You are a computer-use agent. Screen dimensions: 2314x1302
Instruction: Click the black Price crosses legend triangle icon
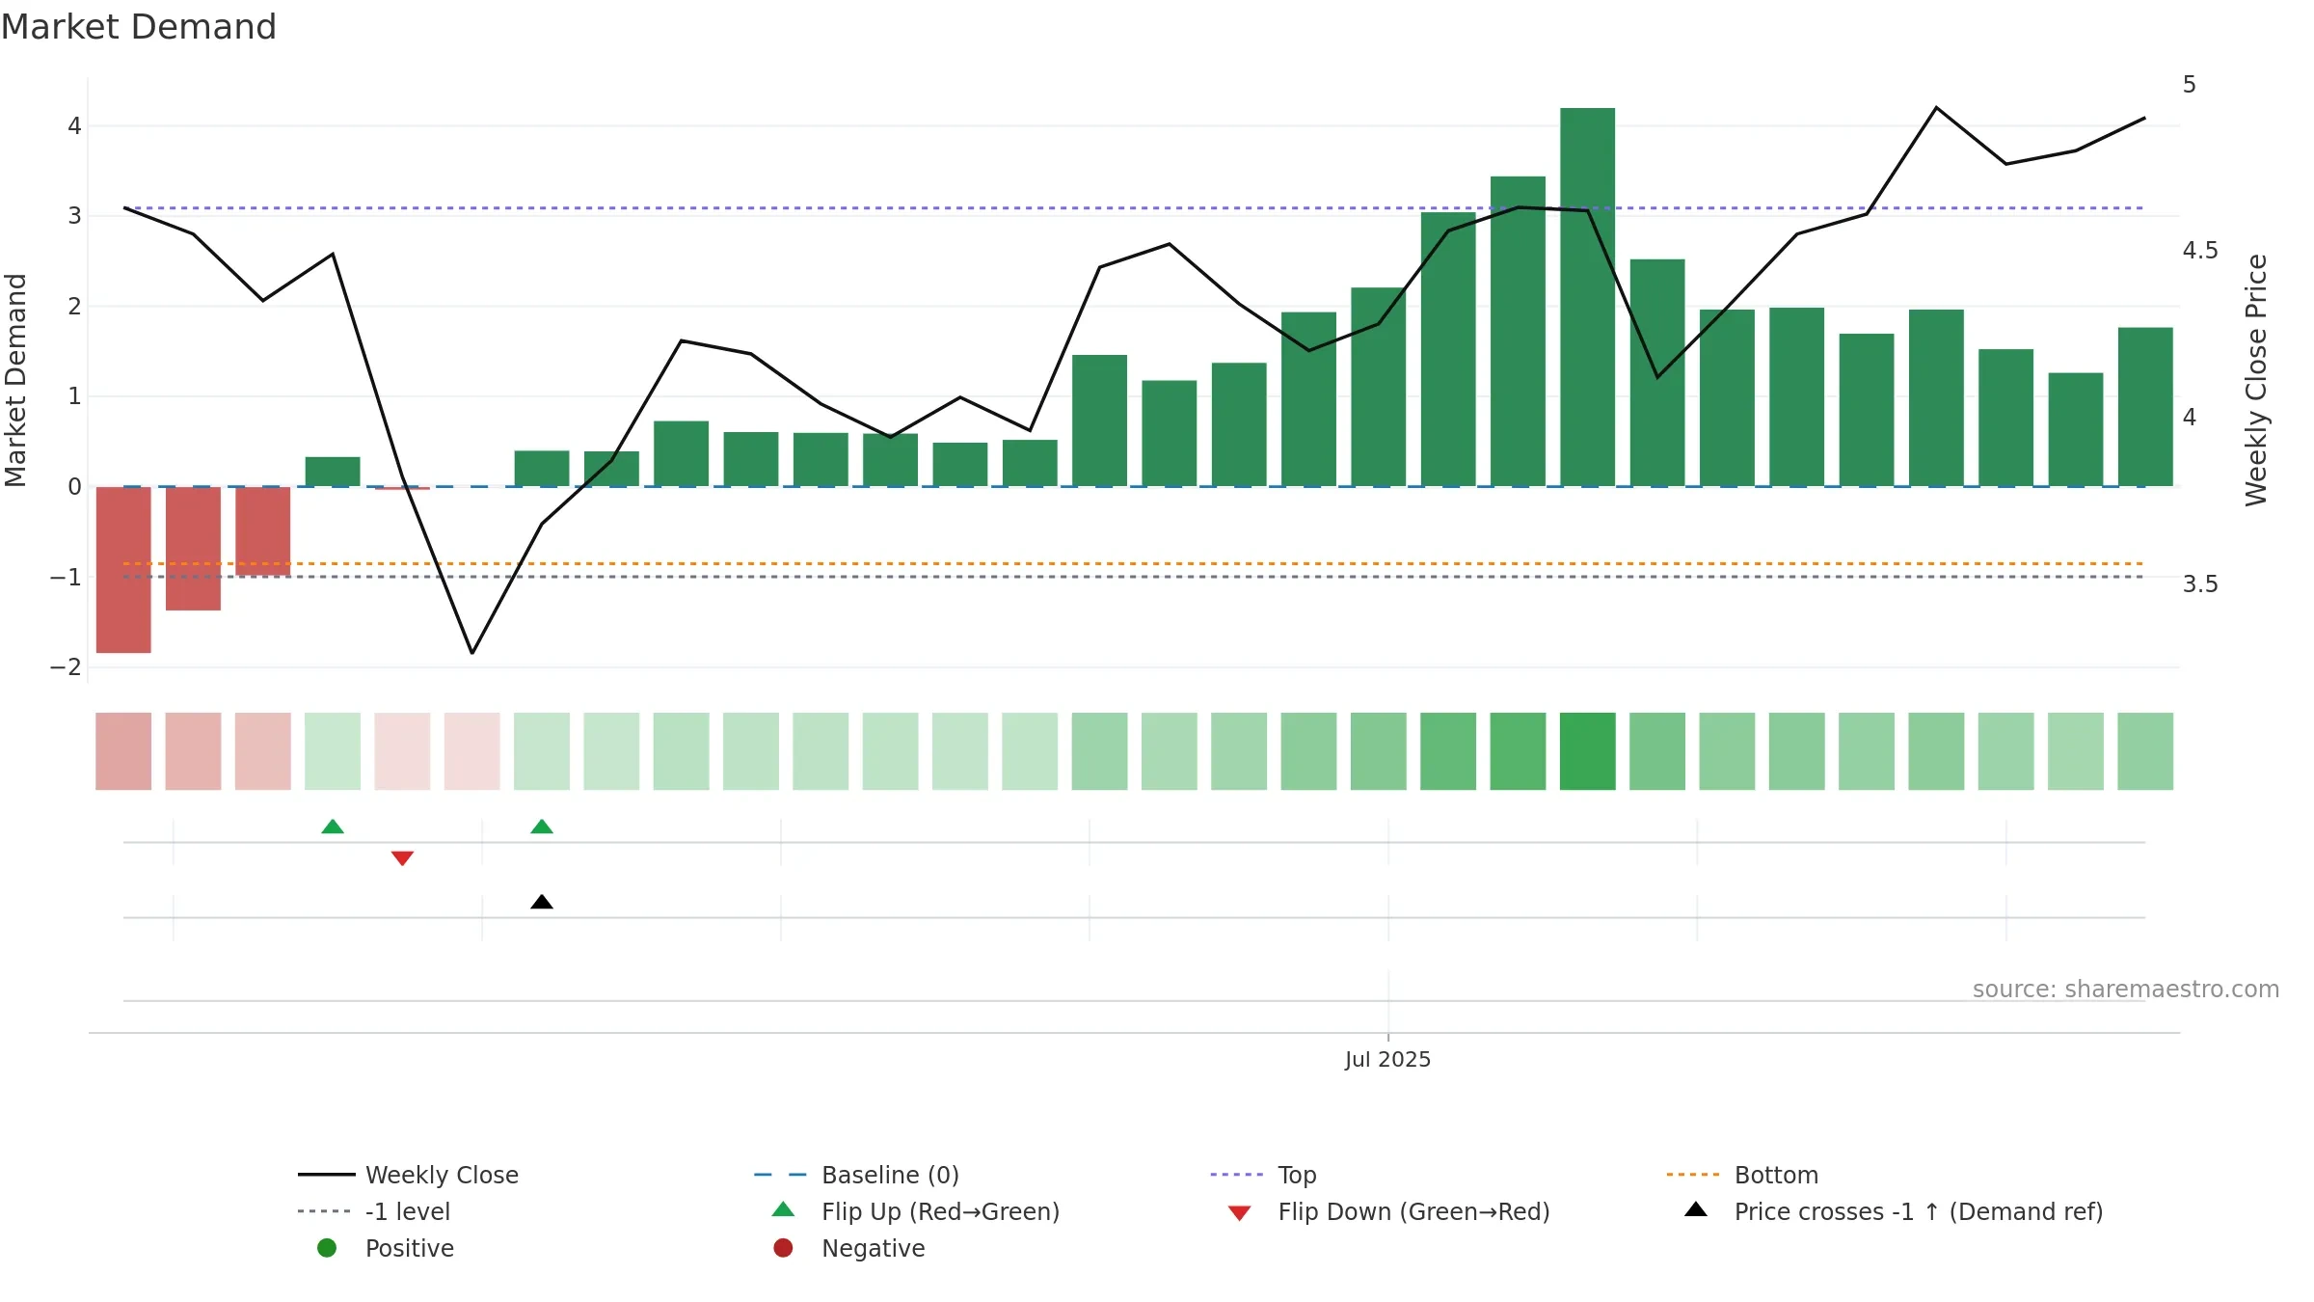coord(1696,1209)
